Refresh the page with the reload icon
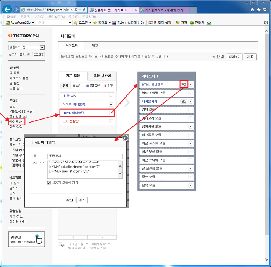 tap(84, 10)
